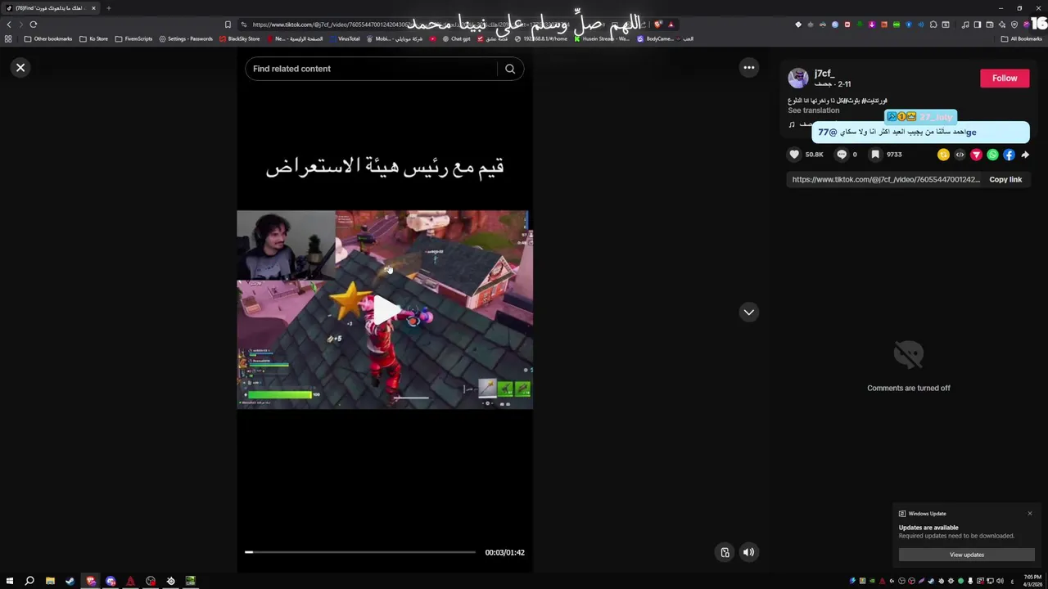The image size is (1048, 589).
Task: Like the video with heart icon
Action: [x=794, y=155]
